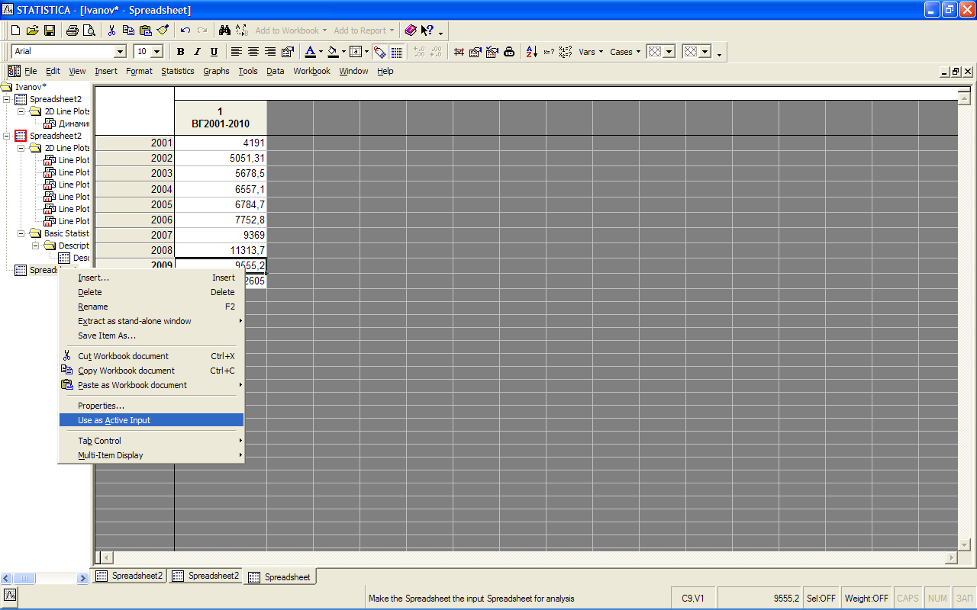Open the Multi-Item Display submenu
The width and height of the screenshot is (977, 610).
click(151, 455)
